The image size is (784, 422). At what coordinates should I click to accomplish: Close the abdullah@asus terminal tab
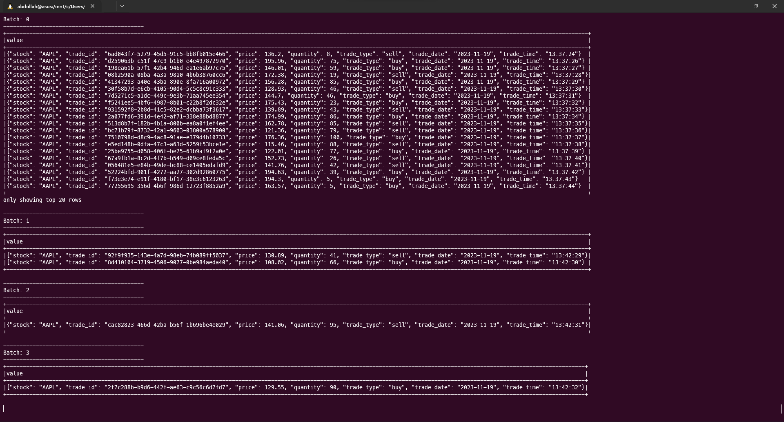tap(93, 6)
